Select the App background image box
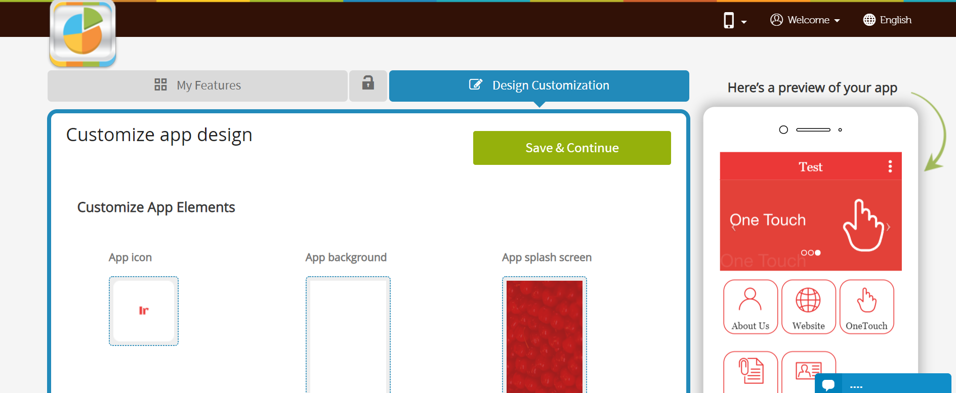Image resolution: width=956 pixels, height=393 pixels. (x=348, y=334)
